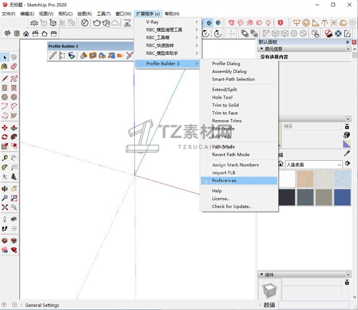Activate the Rotate tool

[x=5, y=137]
